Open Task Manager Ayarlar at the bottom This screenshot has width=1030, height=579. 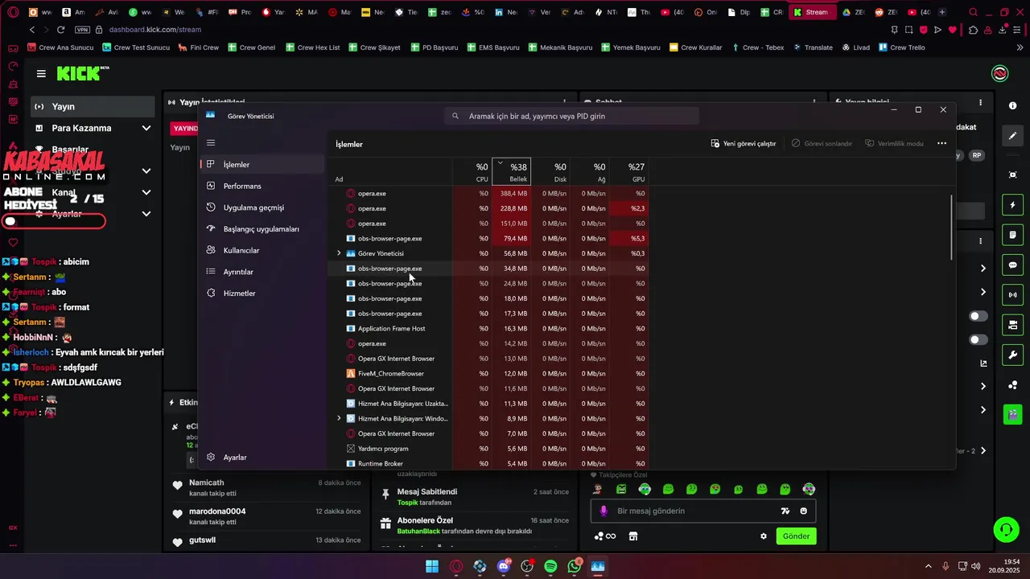(262, 458)
